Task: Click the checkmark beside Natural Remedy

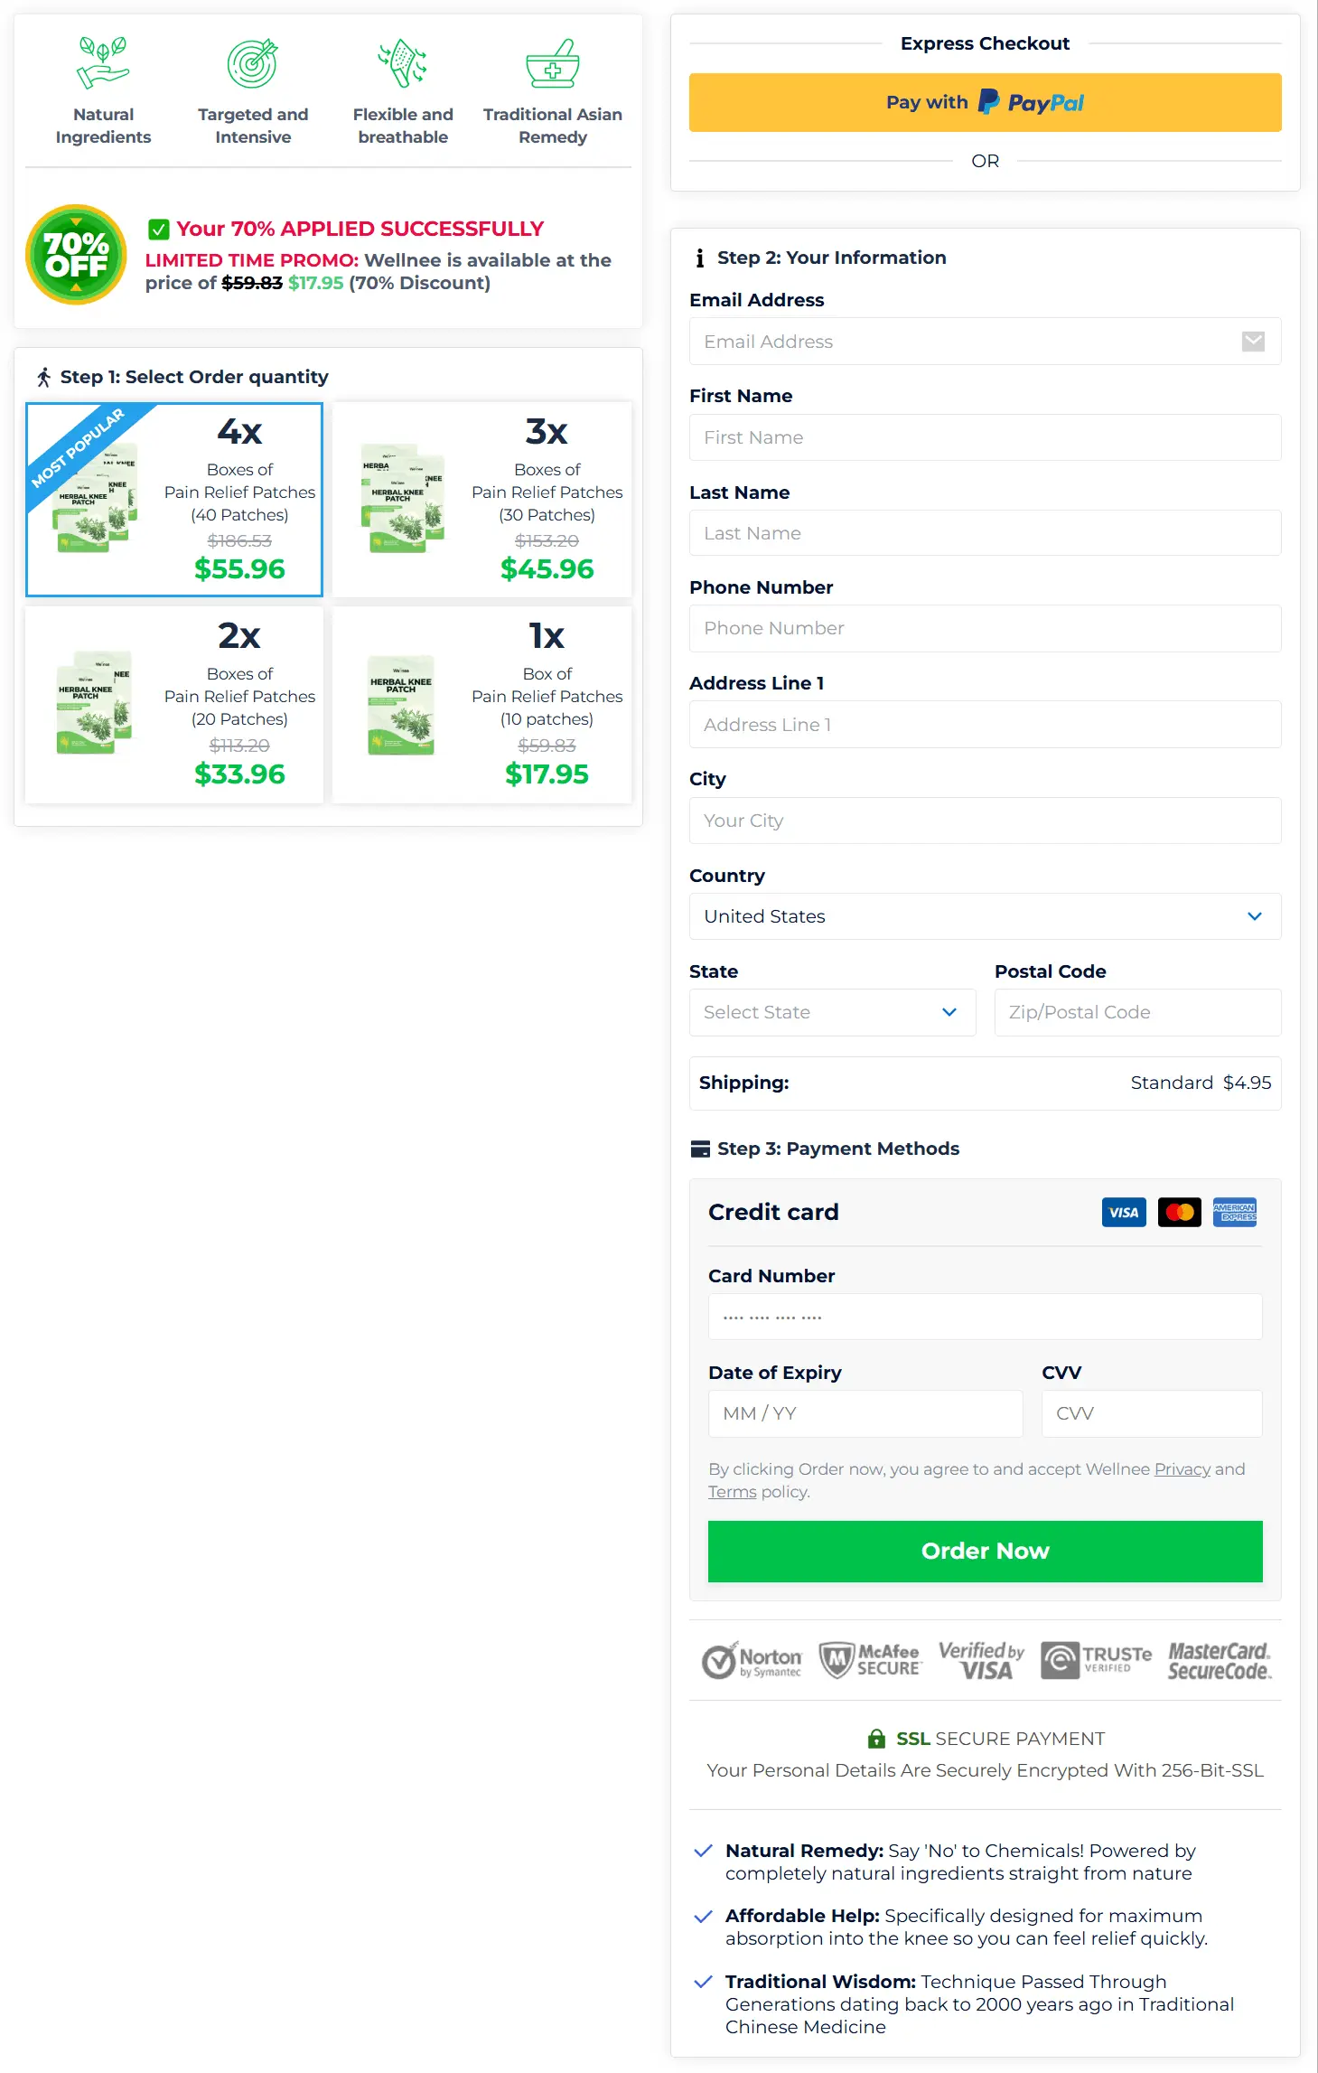Action: pyautogui.click(x=703, y=1851)
